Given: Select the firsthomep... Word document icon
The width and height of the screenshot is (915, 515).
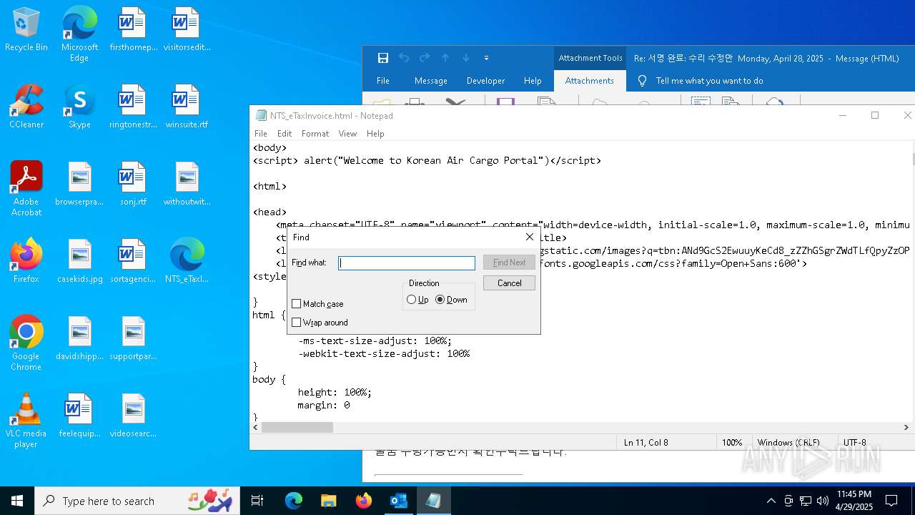Looking at the screenshot, I should 133,29.
